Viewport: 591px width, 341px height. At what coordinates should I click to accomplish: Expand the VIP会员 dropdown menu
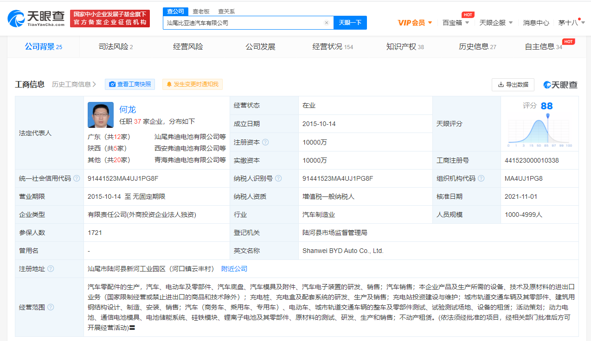[x=415, y=23]
